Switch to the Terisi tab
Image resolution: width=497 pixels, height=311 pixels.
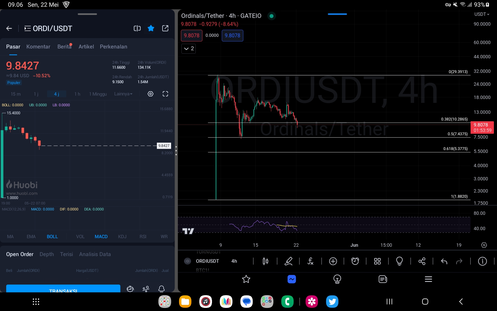pos(67,254)
